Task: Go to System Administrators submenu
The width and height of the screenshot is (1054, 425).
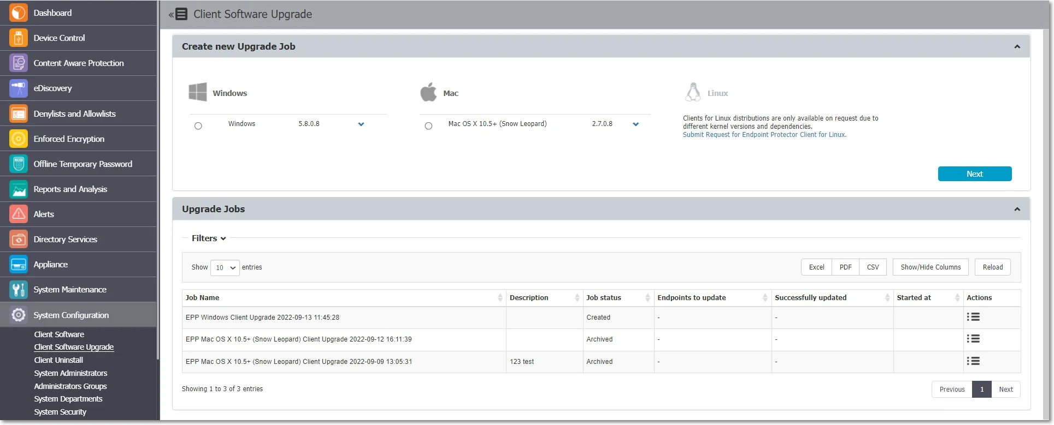Action: pyautogui.click(x=70, y=373)
